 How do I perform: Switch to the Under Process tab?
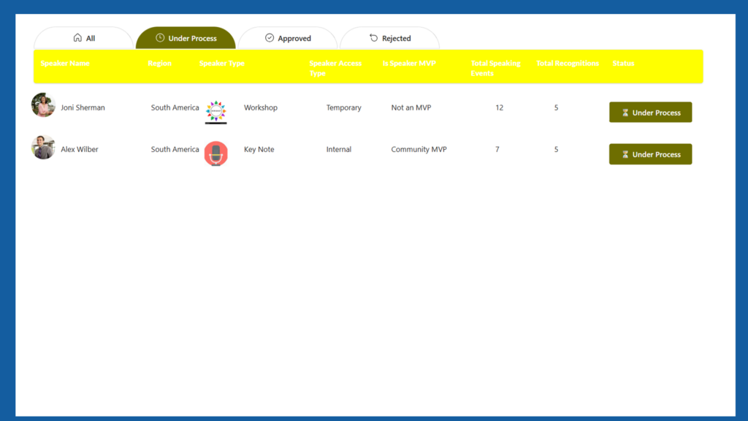point(186,38)
